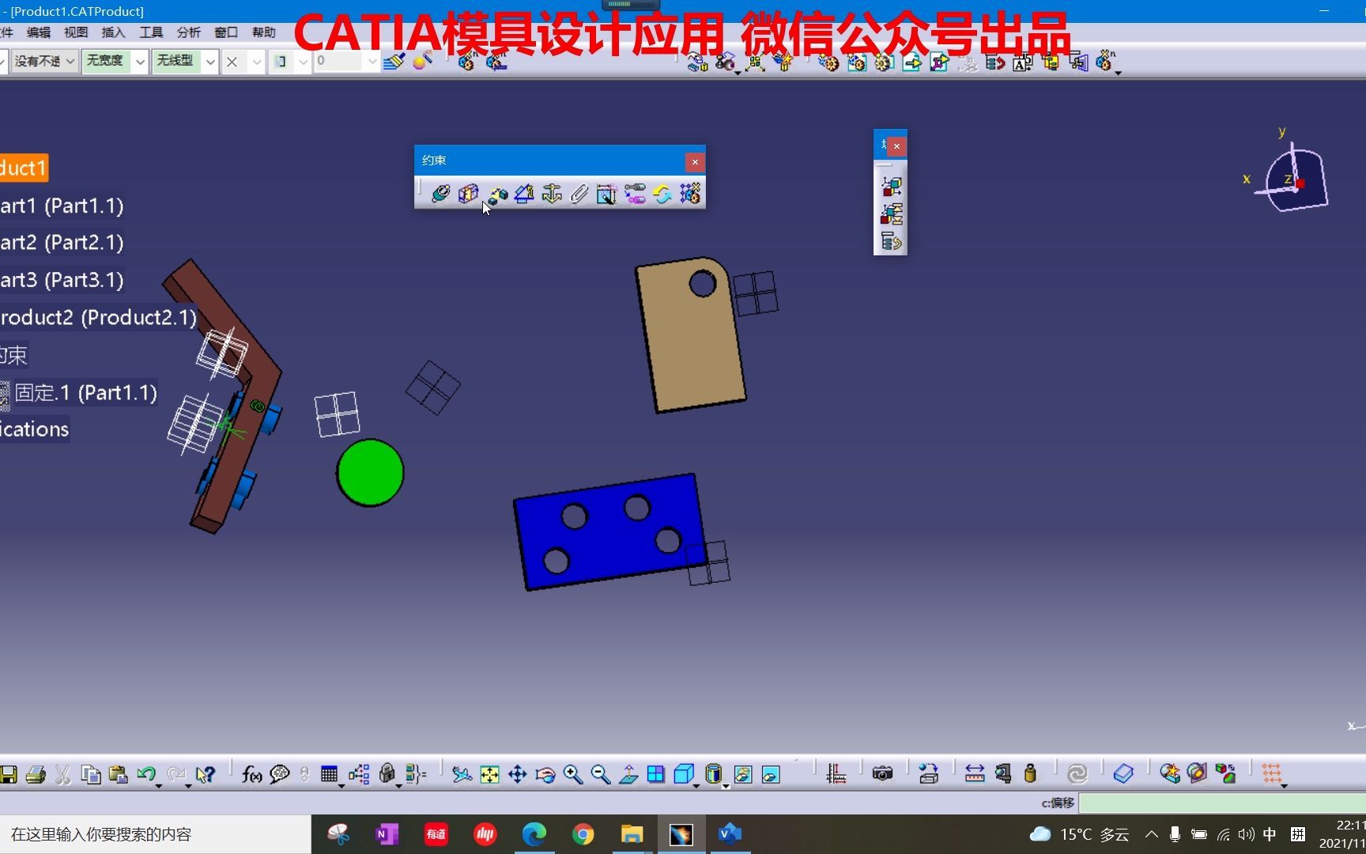Viewport: 1366px width, 854px height.
Task: Open the Design Table grid icon
Action: pos(330,774)
